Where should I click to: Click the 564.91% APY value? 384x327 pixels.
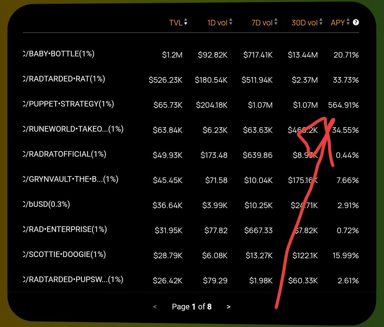click(x=343, y=105)
